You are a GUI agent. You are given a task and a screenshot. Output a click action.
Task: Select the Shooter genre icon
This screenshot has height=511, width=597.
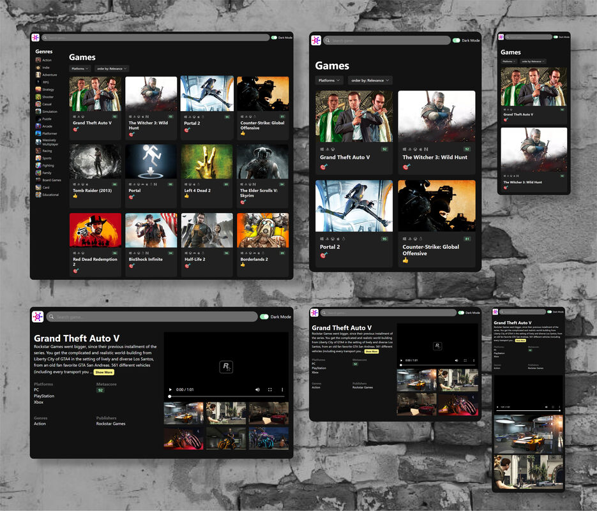pos(38,97)
